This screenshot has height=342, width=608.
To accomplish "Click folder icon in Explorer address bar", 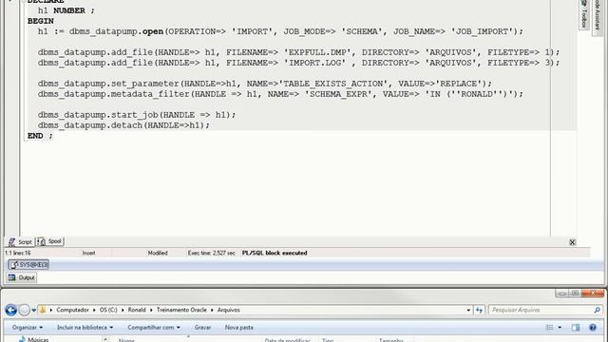I will (x=42, y=310).
